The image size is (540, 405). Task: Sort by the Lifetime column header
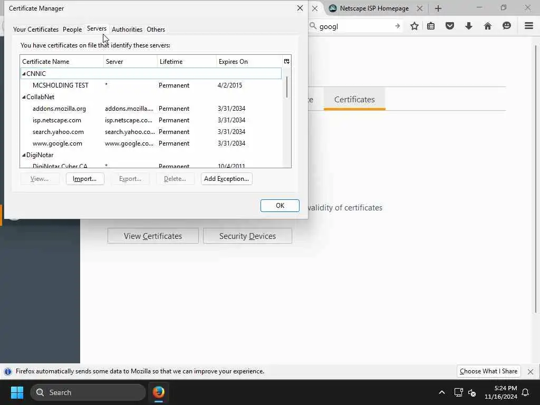[187, 61]
